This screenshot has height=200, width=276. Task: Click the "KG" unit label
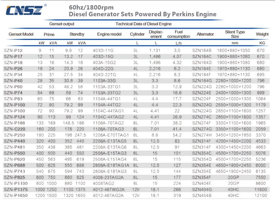coord(262,43)
